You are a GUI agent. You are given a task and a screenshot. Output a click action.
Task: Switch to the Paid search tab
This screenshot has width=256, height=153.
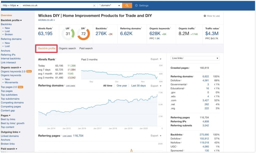[86, 48]
